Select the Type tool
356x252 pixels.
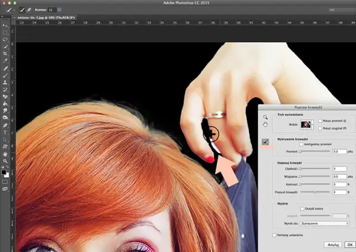click(5, 132)
